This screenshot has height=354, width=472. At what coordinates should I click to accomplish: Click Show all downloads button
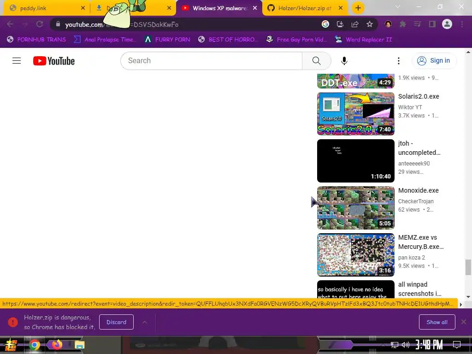click(x=437, y=322)
